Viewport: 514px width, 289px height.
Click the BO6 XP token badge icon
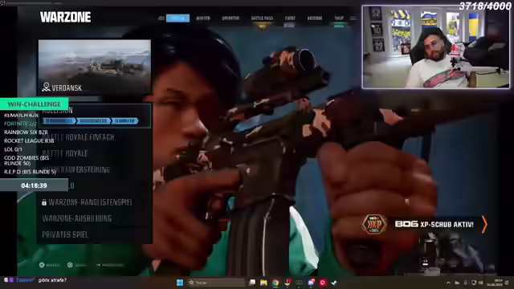374,225
